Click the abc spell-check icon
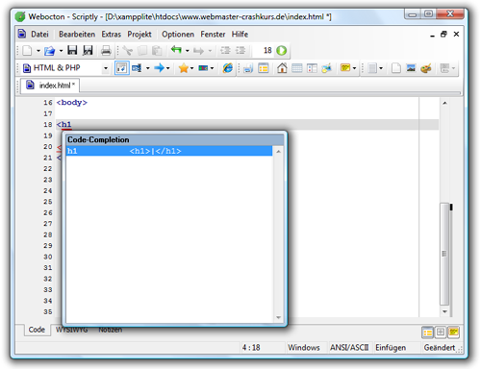The width and height of the screenshot is (481, 369). pos(203,68)
